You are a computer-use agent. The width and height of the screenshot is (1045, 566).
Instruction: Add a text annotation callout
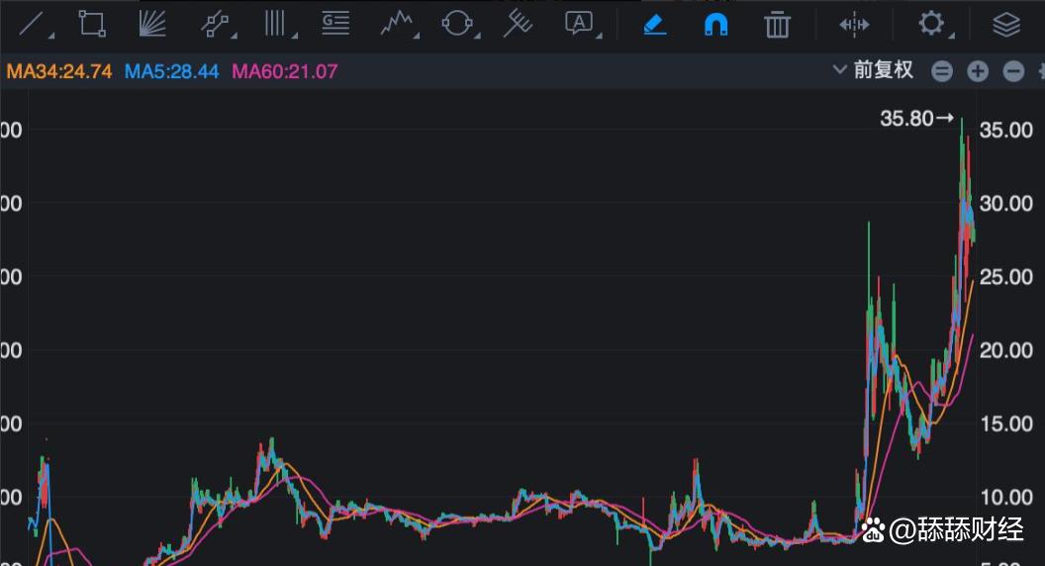coord(579,23)
